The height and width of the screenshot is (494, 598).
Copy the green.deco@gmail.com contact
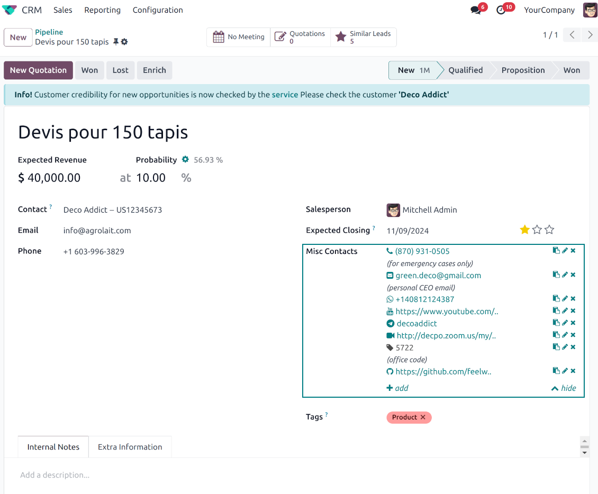pos(556,275)
